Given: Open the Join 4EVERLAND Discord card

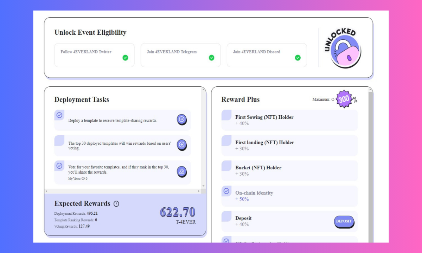Looking at the screenshot, I should [267, 55].
